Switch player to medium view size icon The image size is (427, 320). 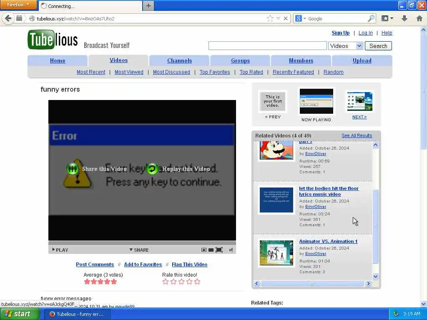[x=211, y=250]
